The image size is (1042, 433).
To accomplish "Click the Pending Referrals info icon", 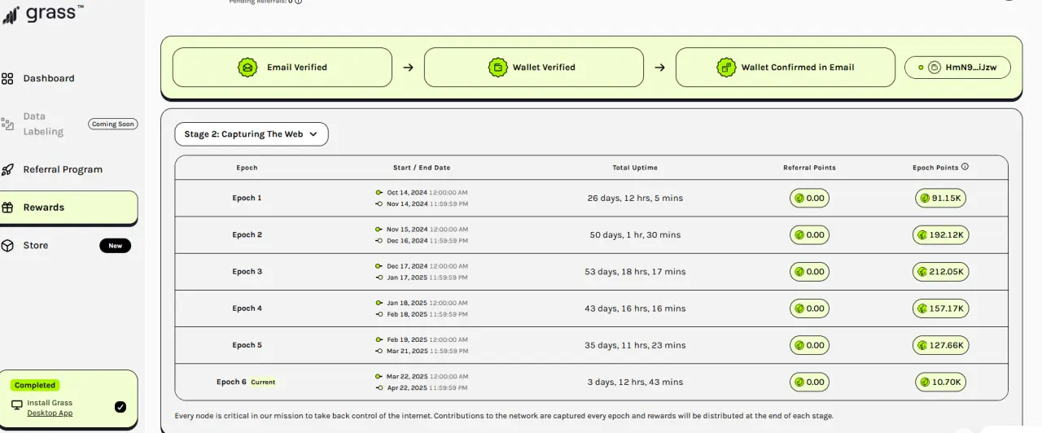I will point(299,2).
